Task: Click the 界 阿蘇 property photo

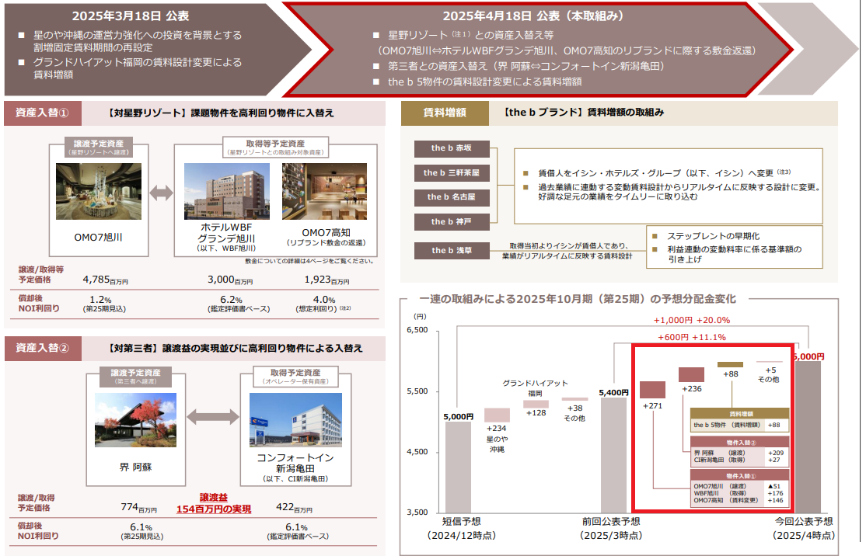Action: (x=135, y=420)
